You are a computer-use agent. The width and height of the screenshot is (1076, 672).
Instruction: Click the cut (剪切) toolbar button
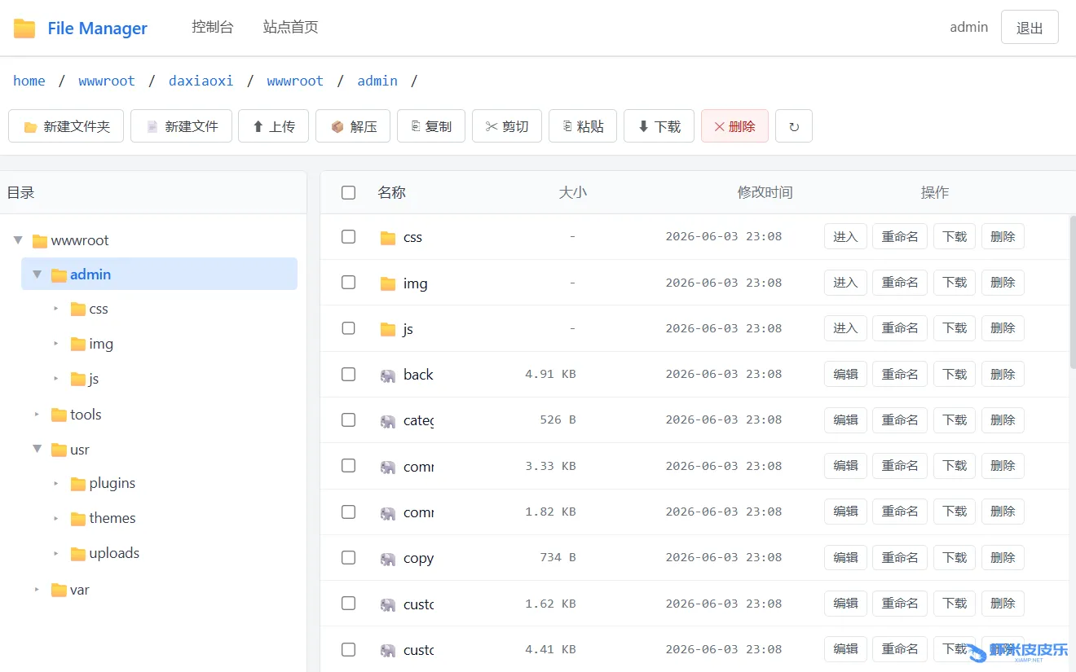(x=507, y=126)
